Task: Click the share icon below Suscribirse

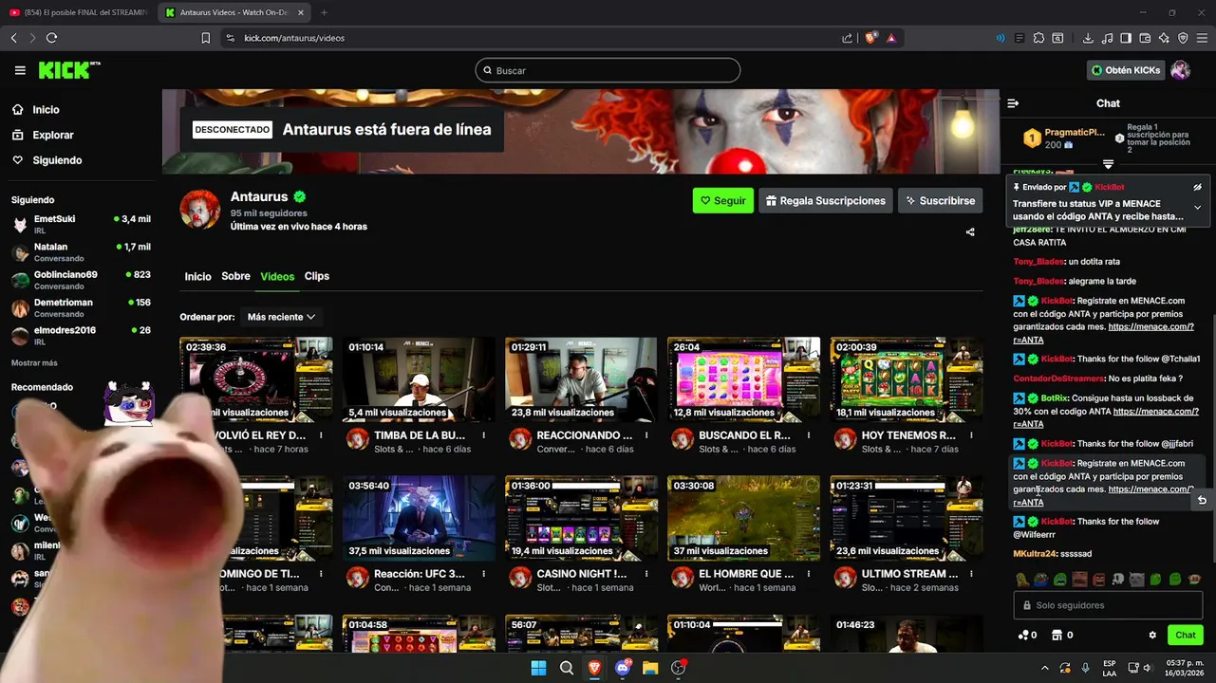Action: [970, 231]
